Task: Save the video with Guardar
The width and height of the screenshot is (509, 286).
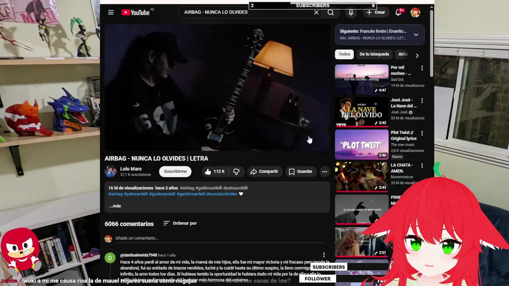Action: tap(300, 172)
